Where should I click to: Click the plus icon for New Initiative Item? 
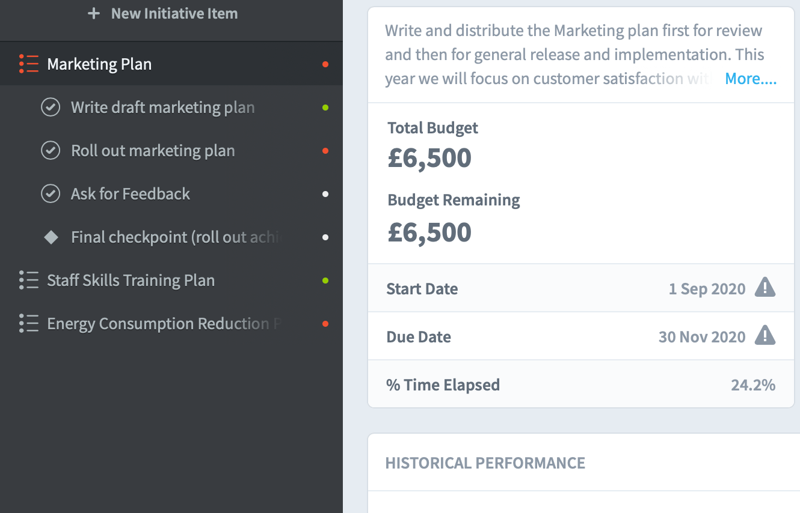click(94, 13)
